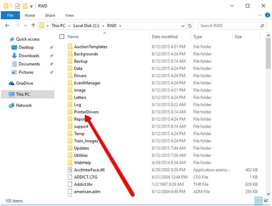272x206 pixels.
Task: Go up one level with Up arrow
Action: (33, 26)
